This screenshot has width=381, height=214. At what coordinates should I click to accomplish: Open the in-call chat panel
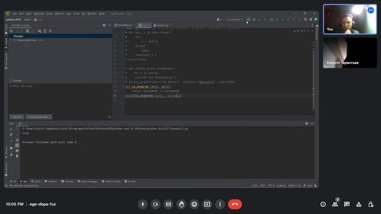click(x=346, y=204)
